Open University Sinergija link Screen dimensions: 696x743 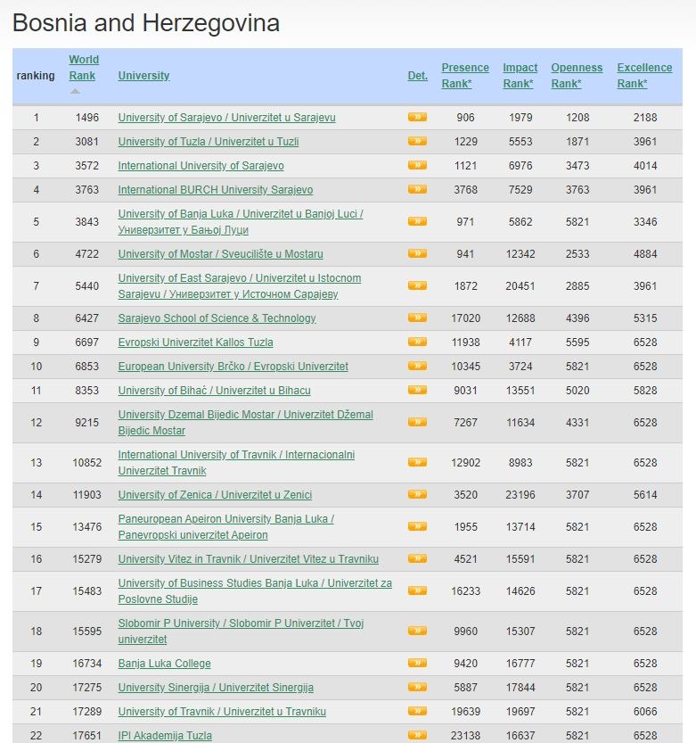(x=216, y=688)
